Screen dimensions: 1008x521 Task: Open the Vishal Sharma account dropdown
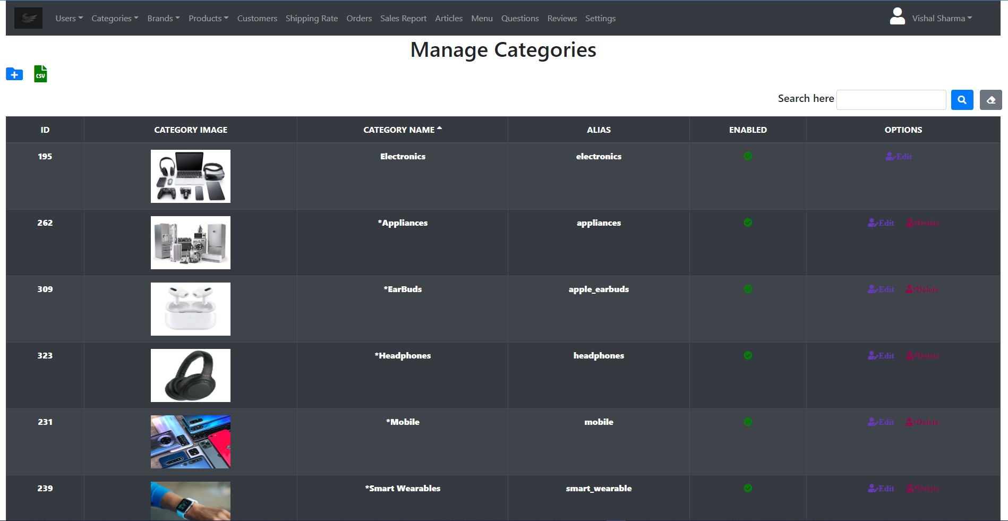coord(940,18)
